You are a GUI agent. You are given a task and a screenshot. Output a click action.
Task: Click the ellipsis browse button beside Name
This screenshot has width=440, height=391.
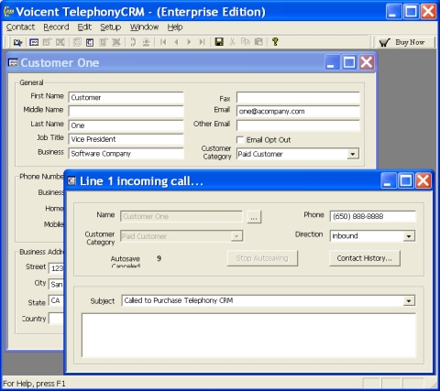click(254, 217)
